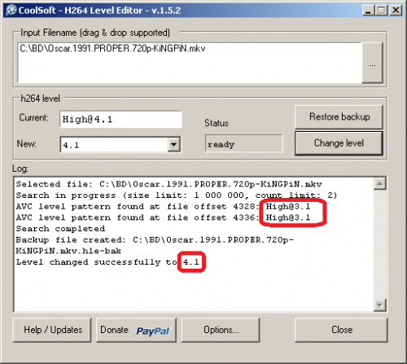Click the 'Log:' label
Screen dimensions: 407x364
point(20,169)
